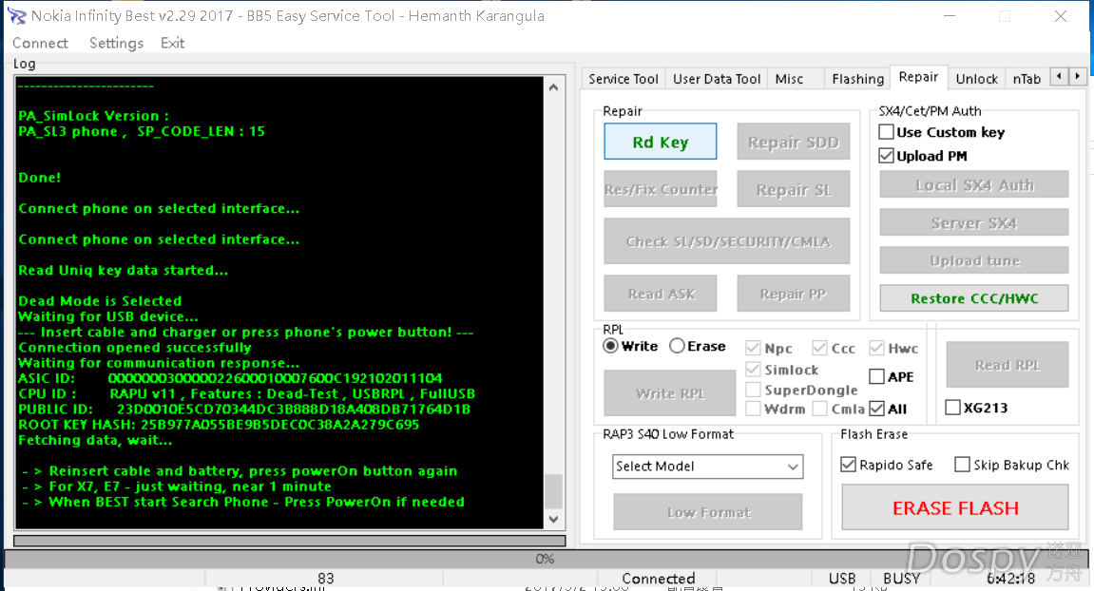Click the log scrollbar thumb
Viewport: 1094px width, 591px height.
click(x=553, y=491)
